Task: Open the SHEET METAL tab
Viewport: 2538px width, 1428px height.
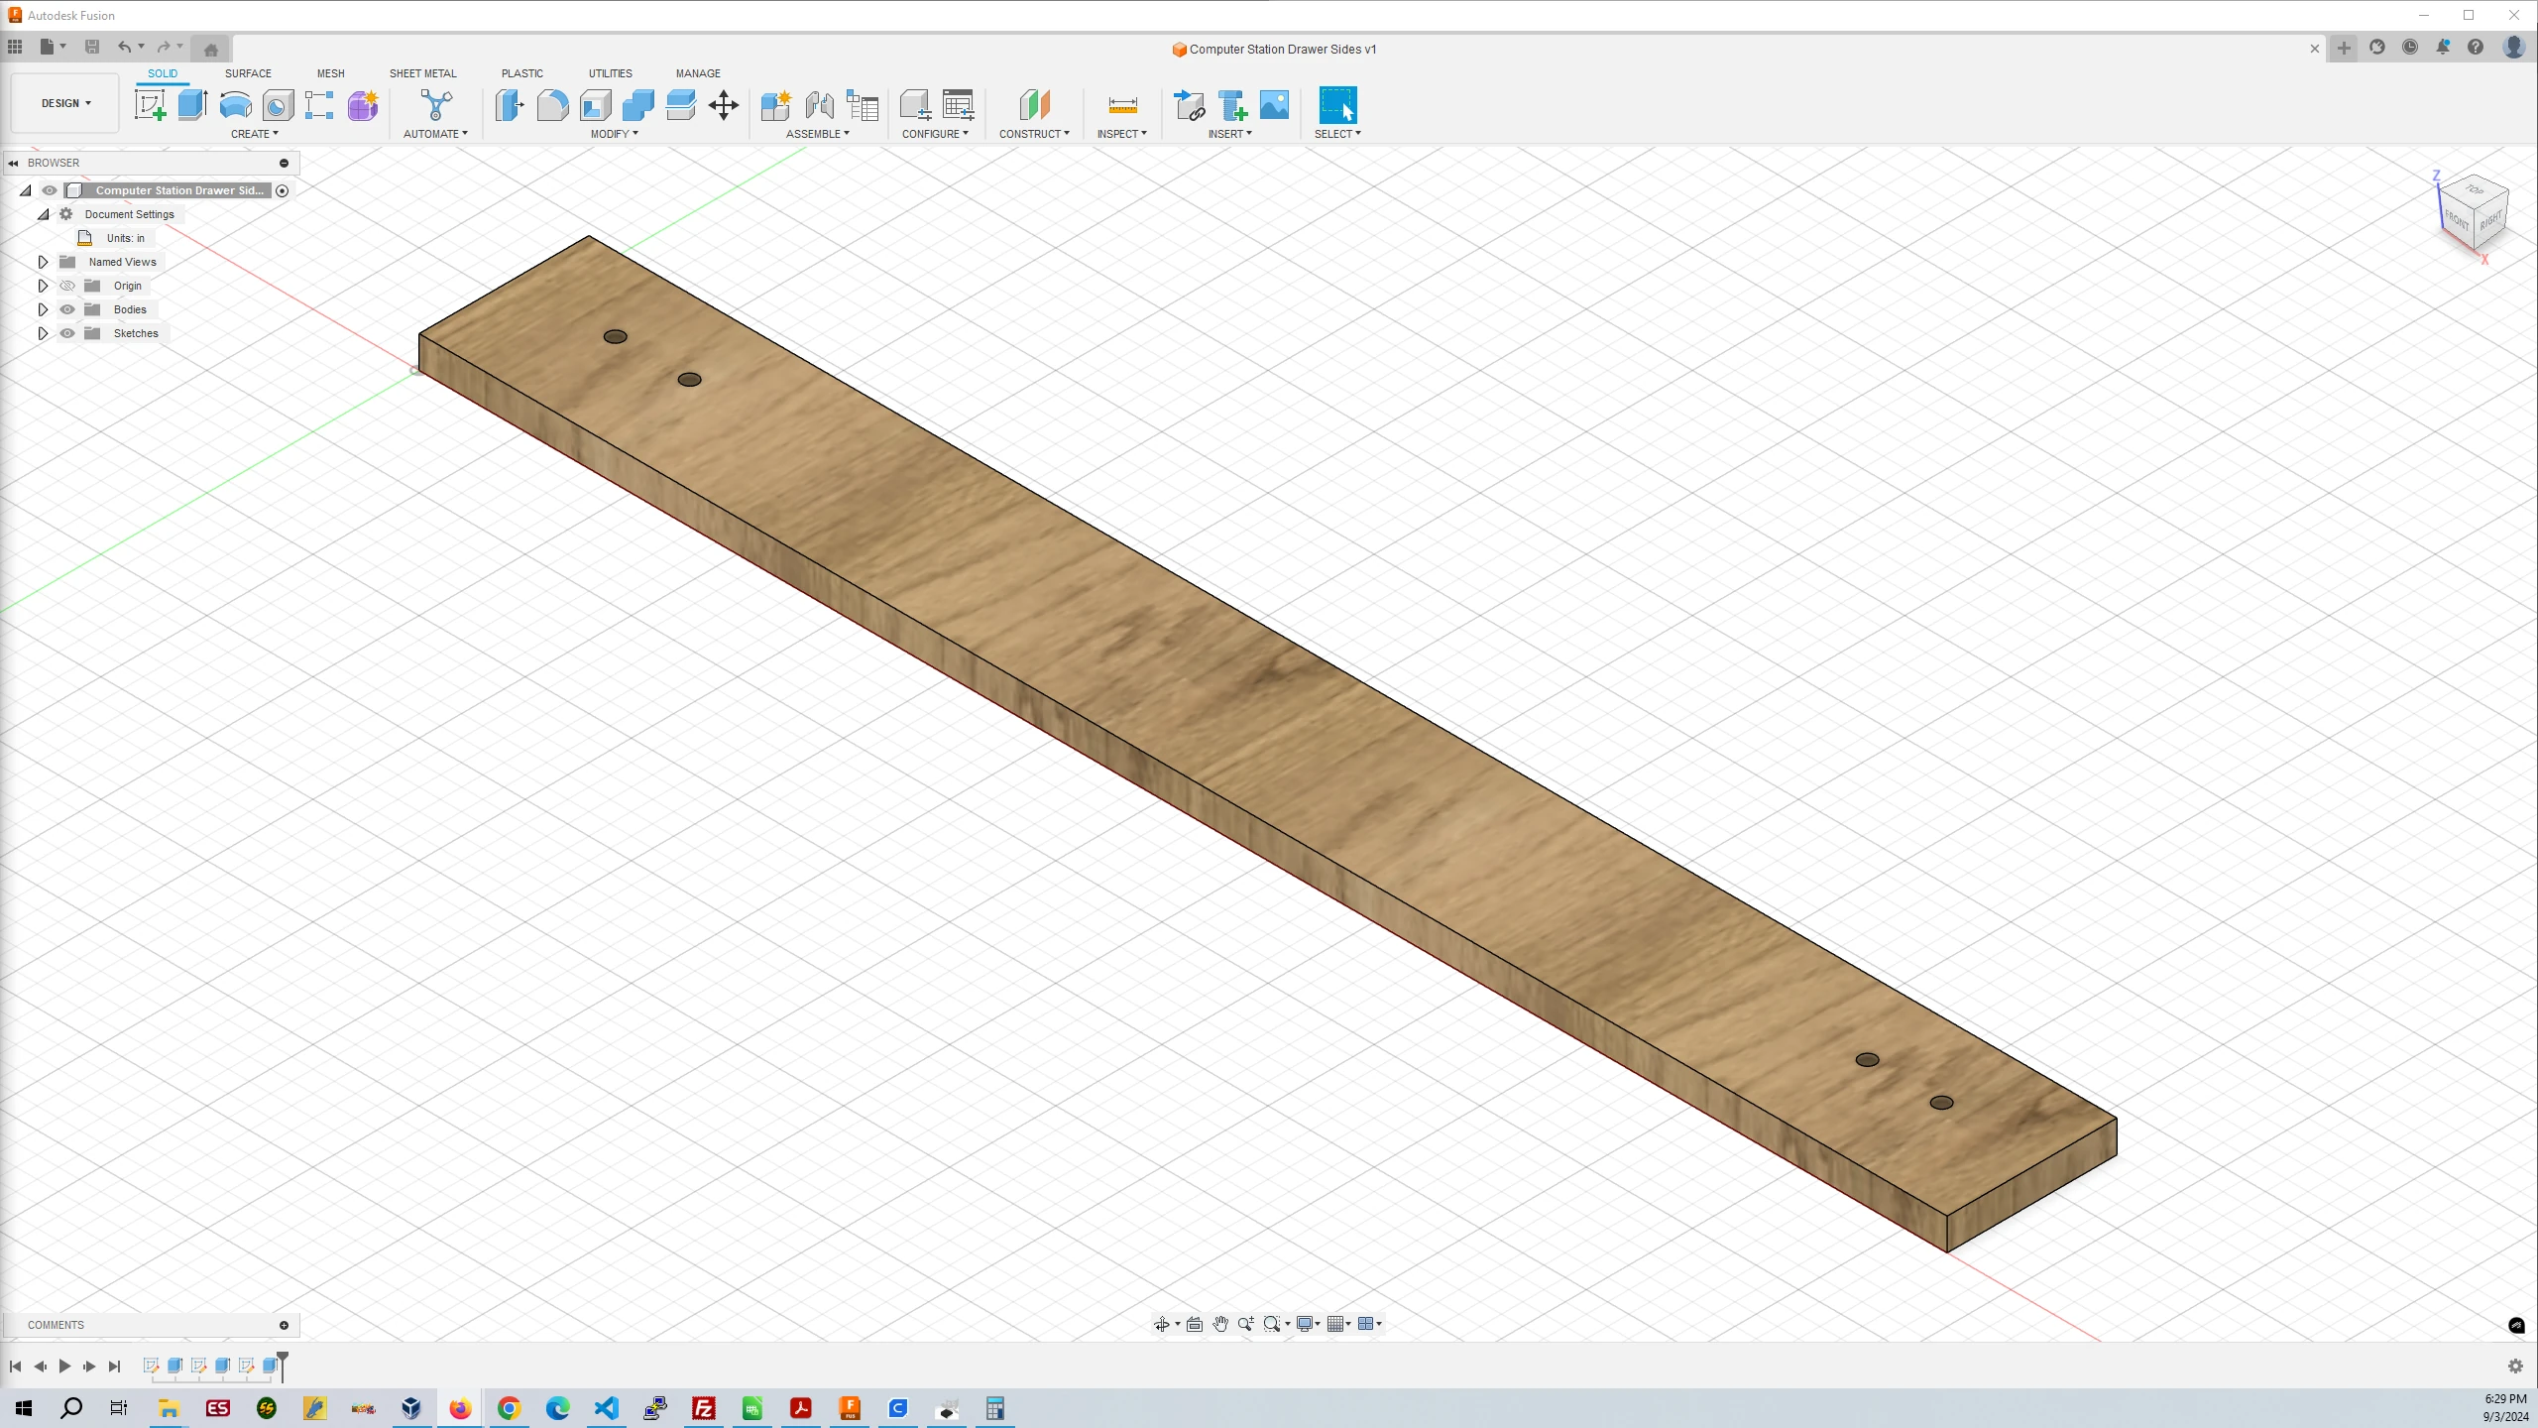Action: (421, 73)
